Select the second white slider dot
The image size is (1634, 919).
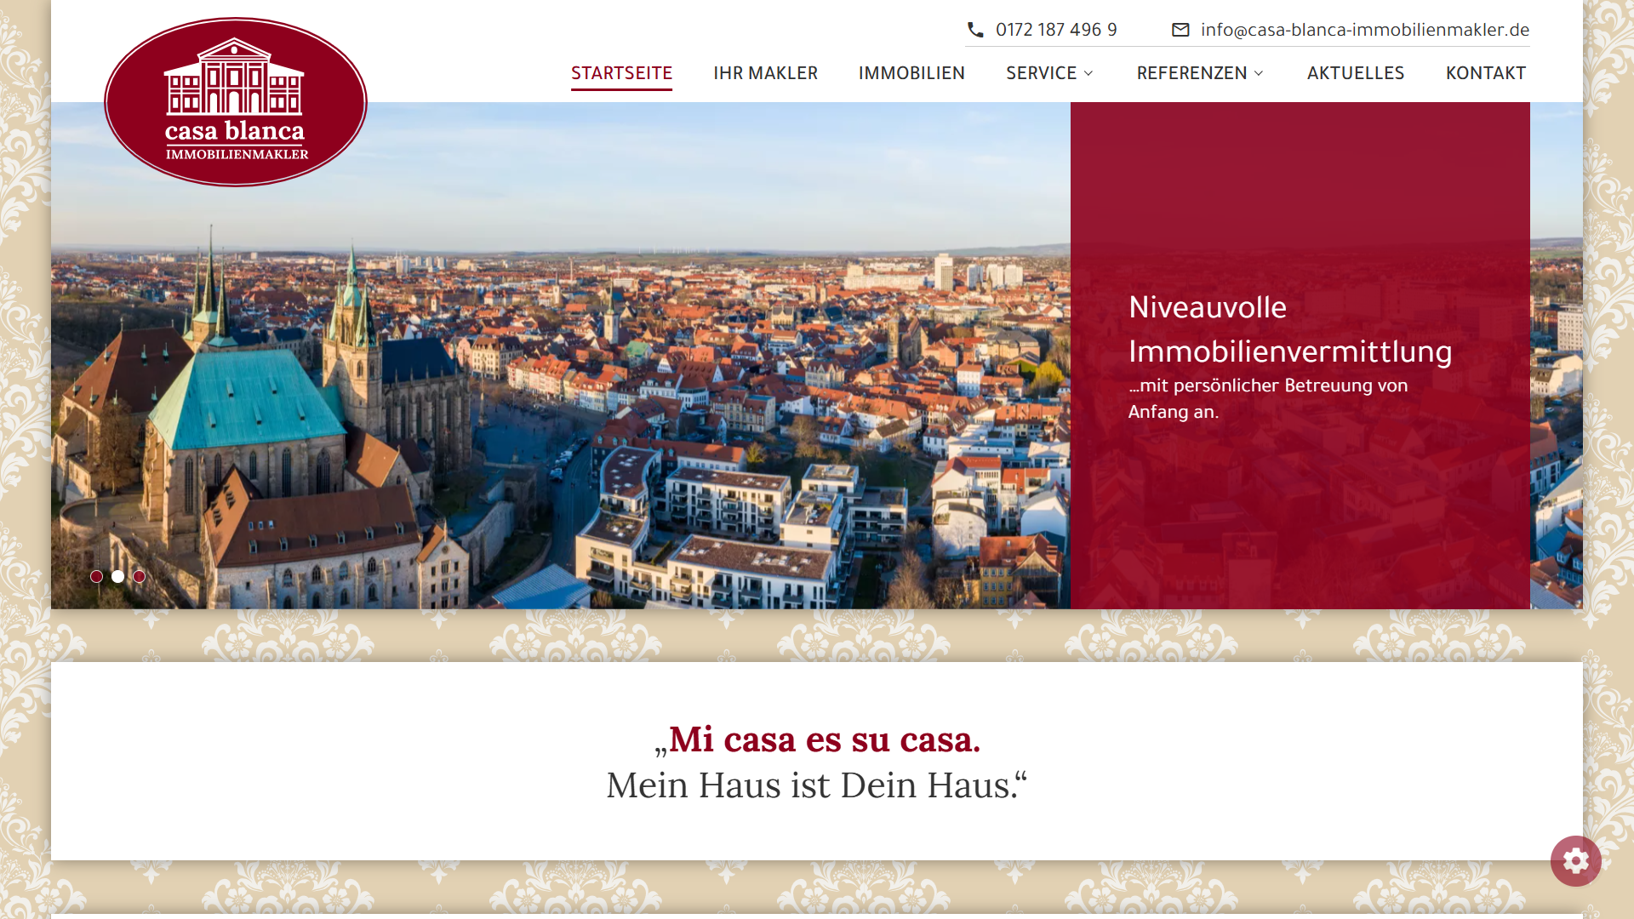click(118, 576)
